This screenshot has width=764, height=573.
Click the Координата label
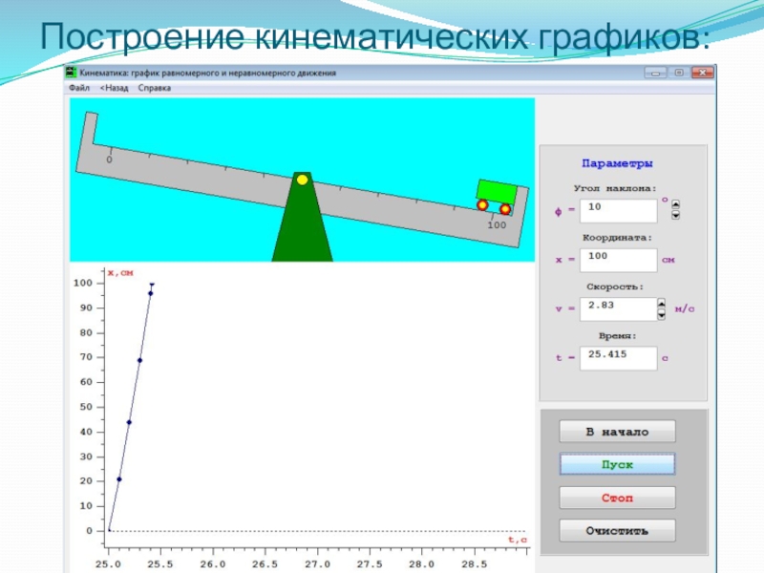pyautogui.click(x=617, y=238)
